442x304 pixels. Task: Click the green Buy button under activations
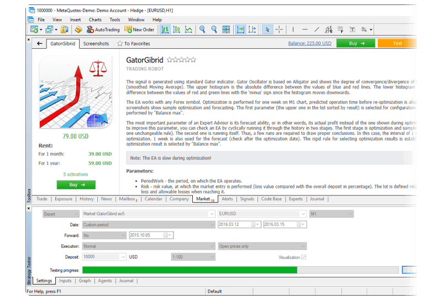(x=76, y=185)
